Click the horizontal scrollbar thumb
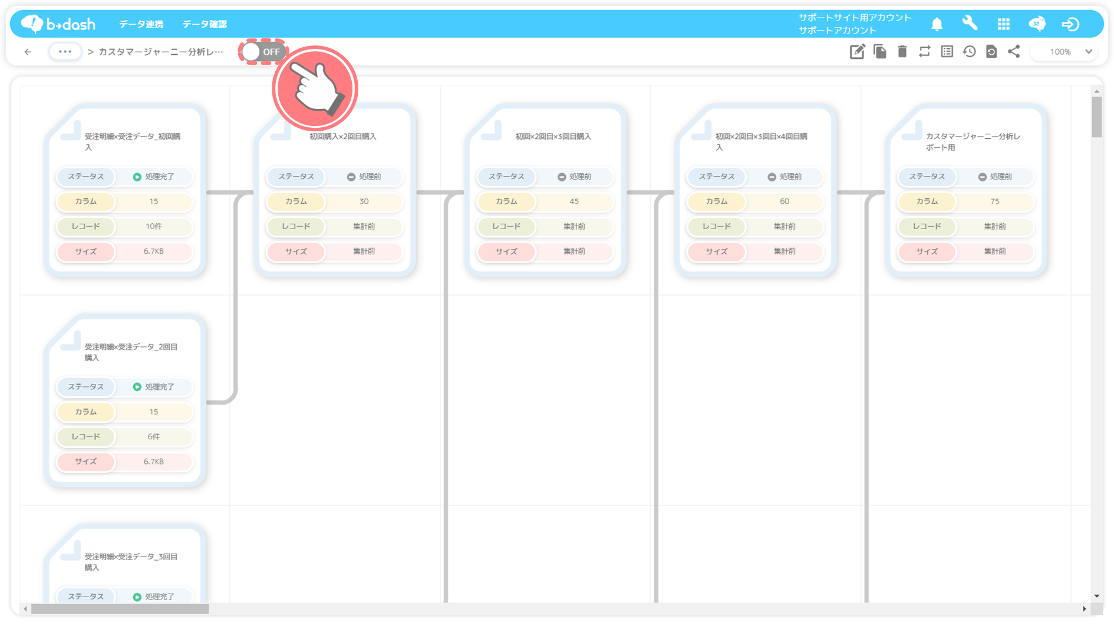Screen dimensions: 1114x626 click(x=120, y=609)
